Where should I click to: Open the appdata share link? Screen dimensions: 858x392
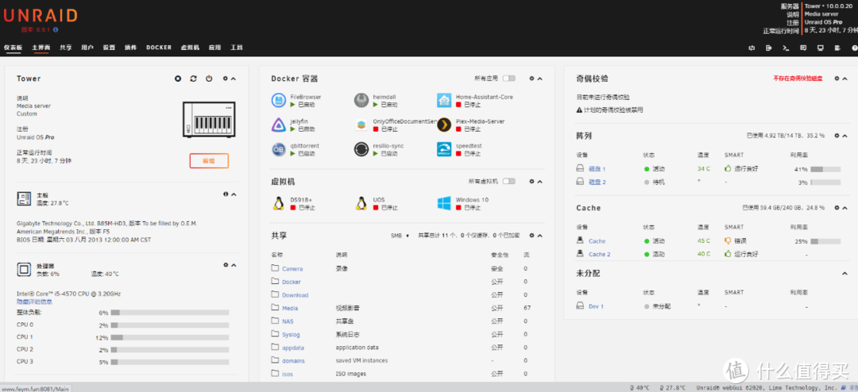292,348
